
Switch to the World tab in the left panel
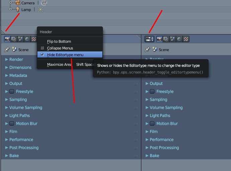pos(27,39)
